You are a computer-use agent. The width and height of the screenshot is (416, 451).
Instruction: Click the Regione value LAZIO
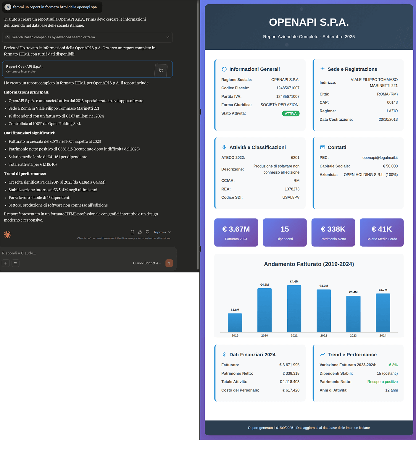tap(392, 111)
